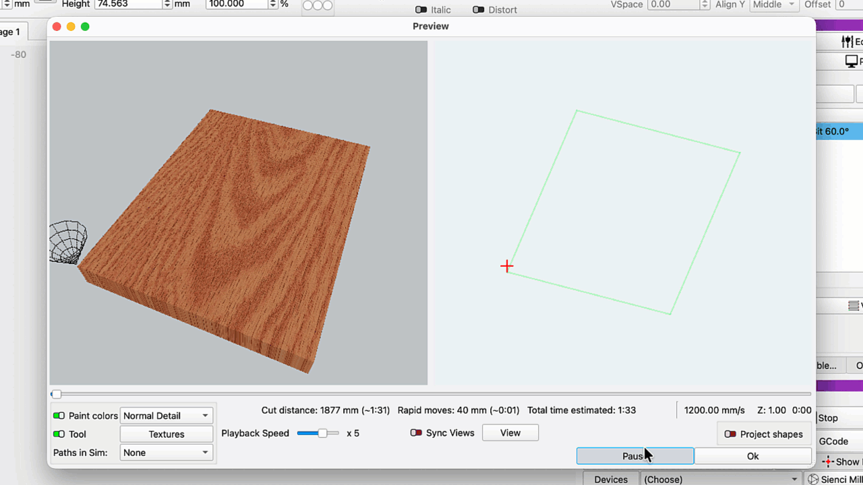Click the red origin cross in 2D view
Image resolution: width=863 pixels, height=485 pixels.
(507, 266)
